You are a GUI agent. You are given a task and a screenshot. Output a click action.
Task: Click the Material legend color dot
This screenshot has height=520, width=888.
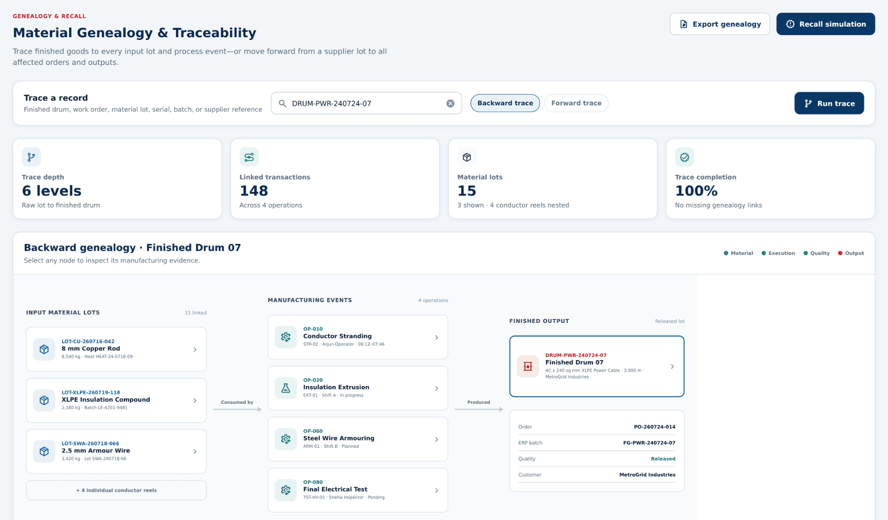pos(726,253)
